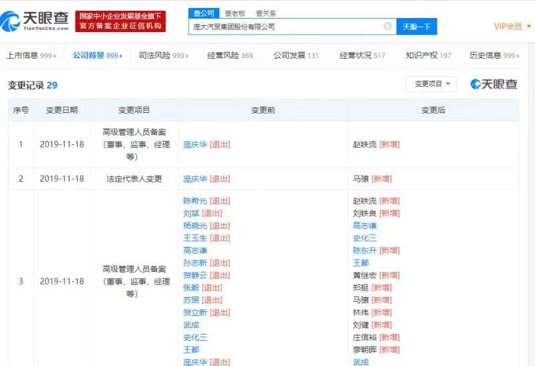Click the 天眼查 logo at top left
535x366 pixels.
(35, 21)
